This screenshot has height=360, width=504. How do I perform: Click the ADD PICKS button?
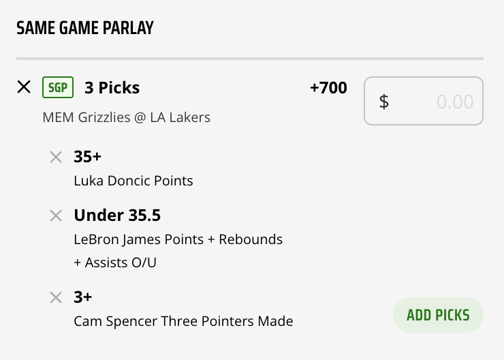point(438,315)
